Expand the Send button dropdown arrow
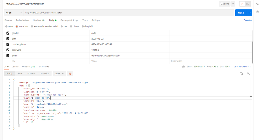259x140 pixels. tap(250, 13)
